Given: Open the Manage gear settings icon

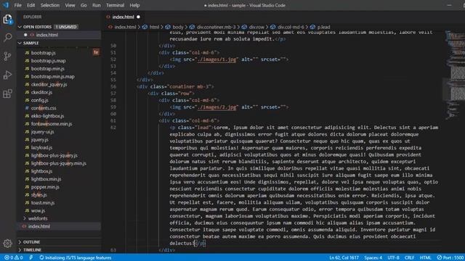Looking at the screenshot, I should coord(7,244).
